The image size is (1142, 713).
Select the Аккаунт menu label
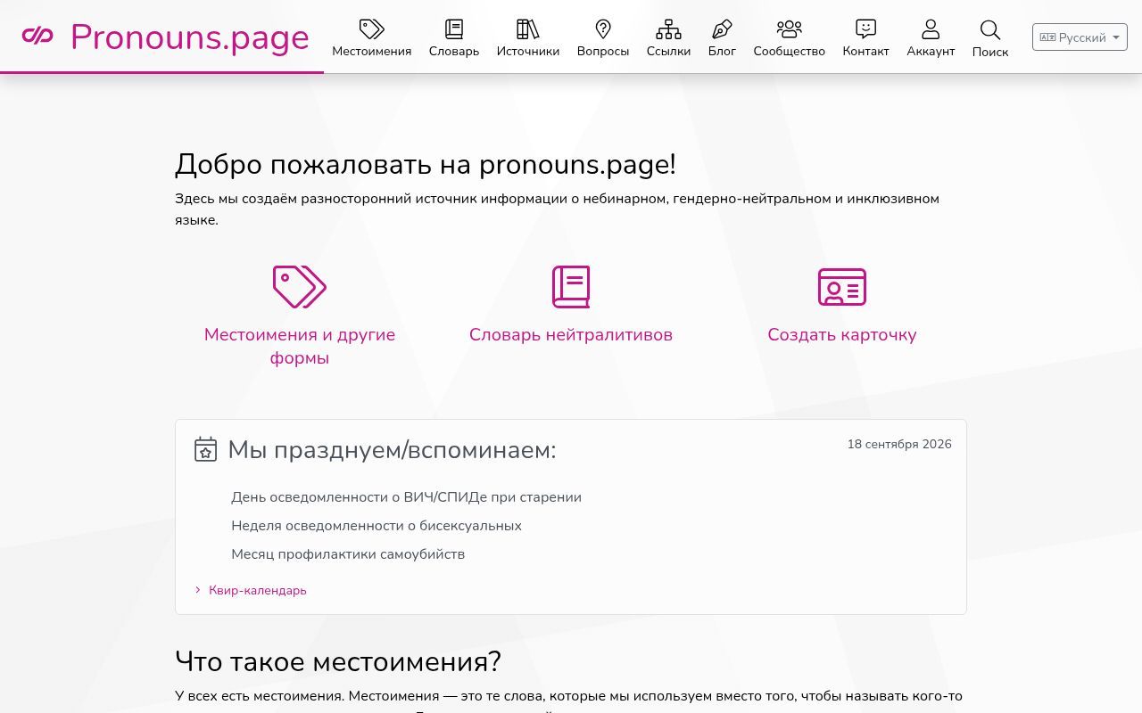coord(931,52)
